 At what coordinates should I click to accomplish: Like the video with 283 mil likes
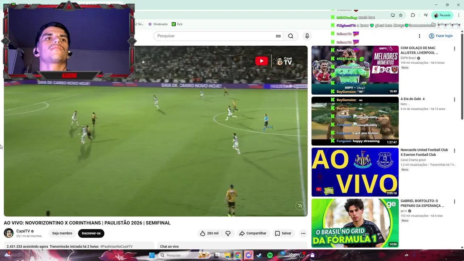point(209,233)
